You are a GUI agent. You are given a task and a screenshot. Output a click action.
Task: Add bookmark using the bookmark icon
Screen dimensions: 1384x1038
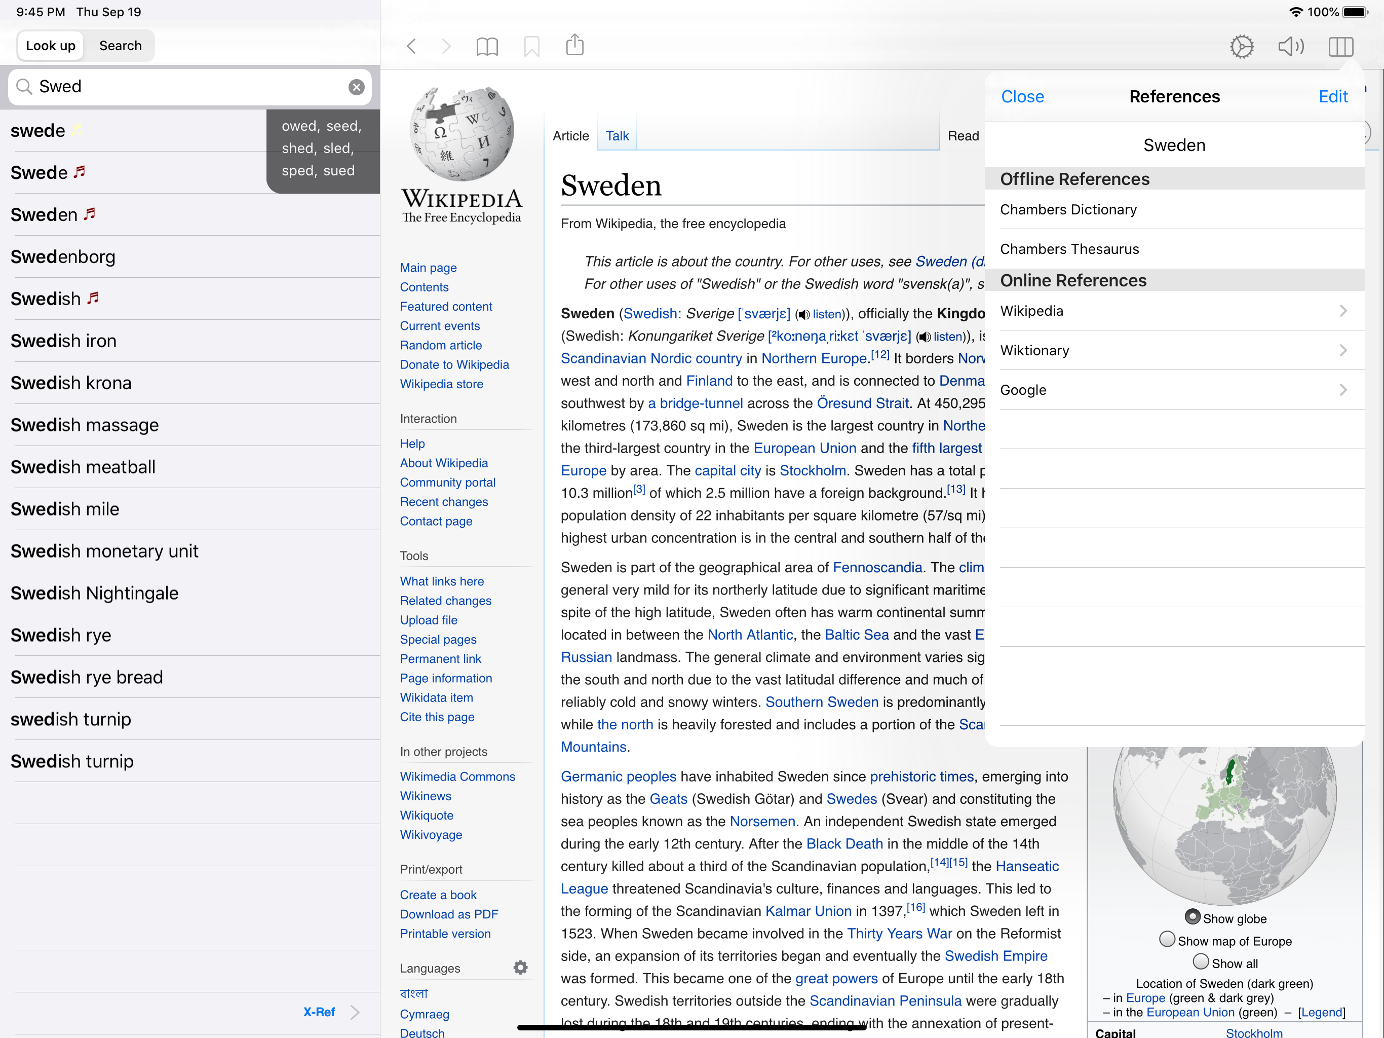[531, 46]
